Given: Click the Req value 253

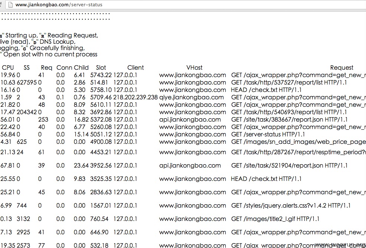Looking at the screenshot, I should tap(43, 120).
